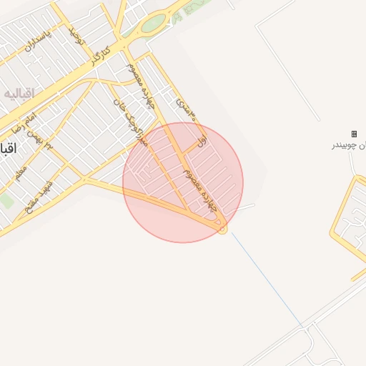Viewport: 366px width, 366px height.
Task: Click the gray اقبالیه district label
Action: coord(19,94)
